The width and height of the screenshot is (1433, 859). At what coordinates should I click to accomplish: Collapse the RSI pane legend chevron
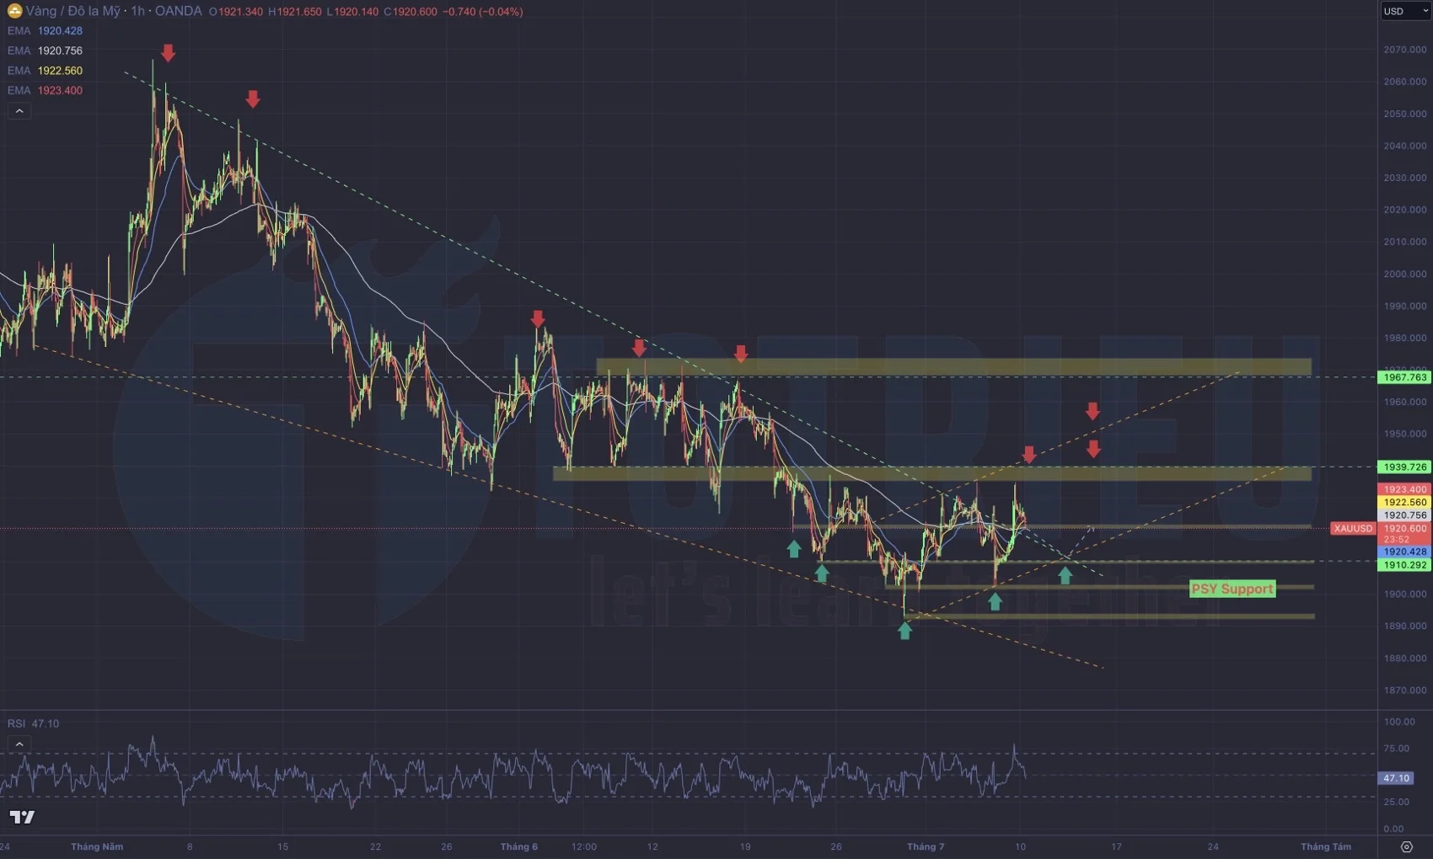[x=19, y=744]
